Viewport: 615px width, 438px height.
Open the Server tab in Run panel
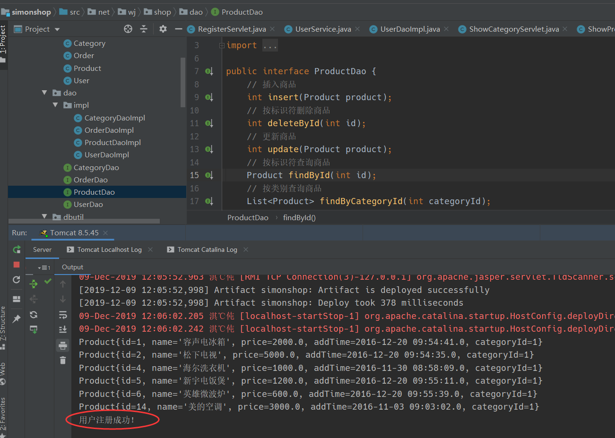42,249
